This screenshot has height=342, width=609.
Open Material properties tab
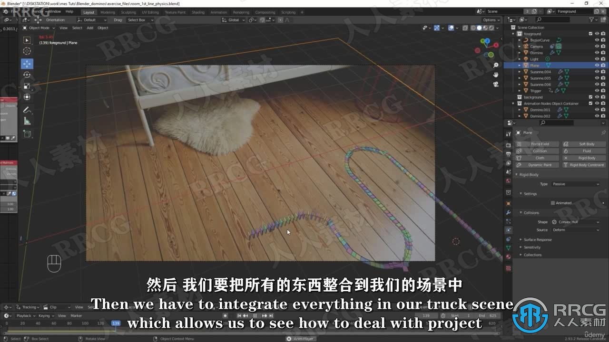point(508,257)
